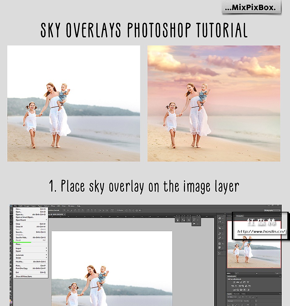Choose New... from the File menu
290x306 pixels.
click(x=30, y=209)
